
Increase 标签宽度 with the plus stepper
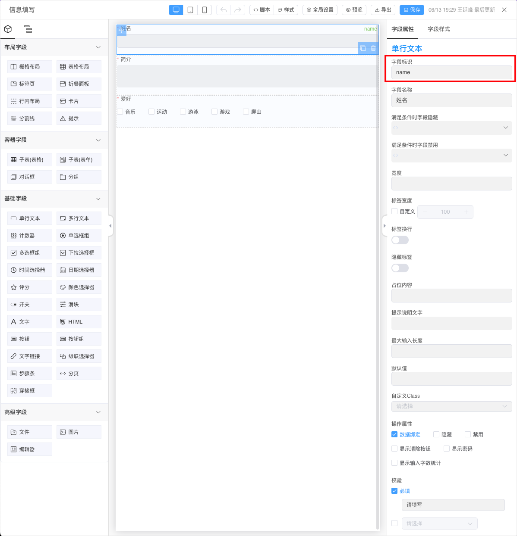point(466,212)
